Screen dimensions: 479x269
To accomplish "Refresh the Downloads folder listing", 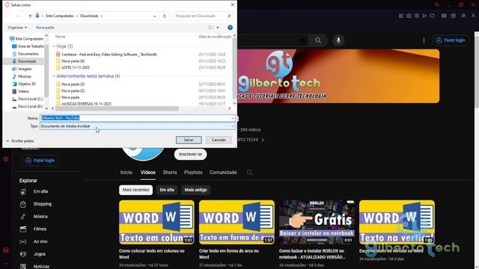I will point(165,16).
